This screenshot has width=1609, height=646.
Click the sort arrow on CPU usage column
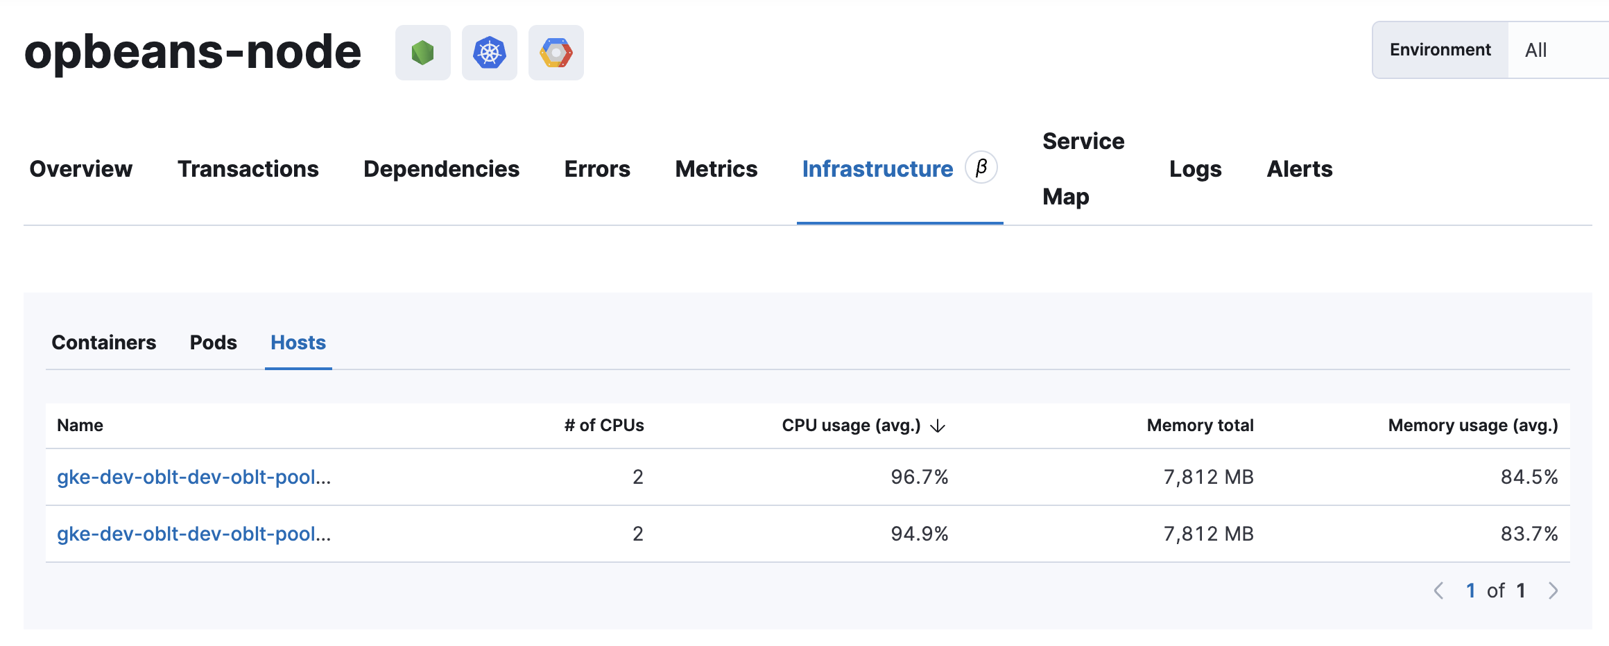pyautogui.click(x=939, y=426)
